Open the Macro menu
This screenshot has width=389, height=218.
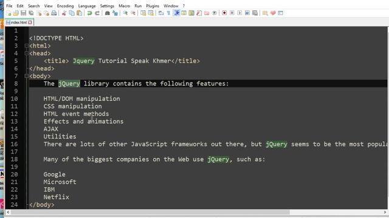pos(124,5)
